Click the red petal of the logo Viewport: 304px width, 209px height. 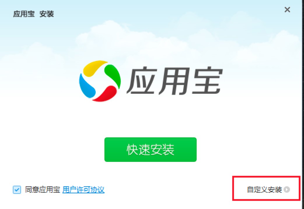click(x=105, y=94)
